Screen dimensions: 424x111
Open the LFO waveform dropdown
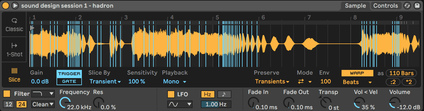pyautogui.click(x=180, y=104)
